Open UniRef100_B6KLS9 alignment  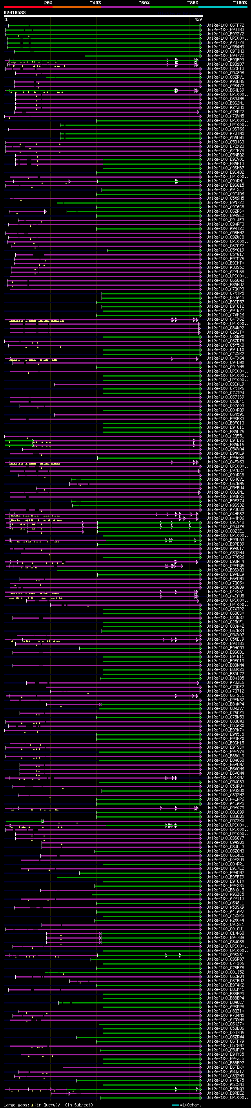point(225,90)
